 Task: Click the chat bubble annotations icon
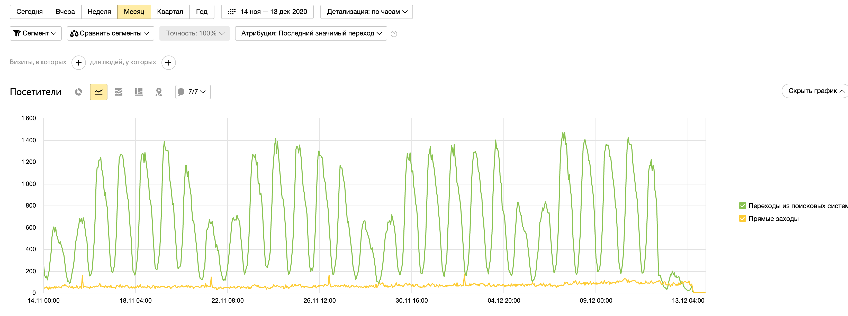click(x=181, y=92)
